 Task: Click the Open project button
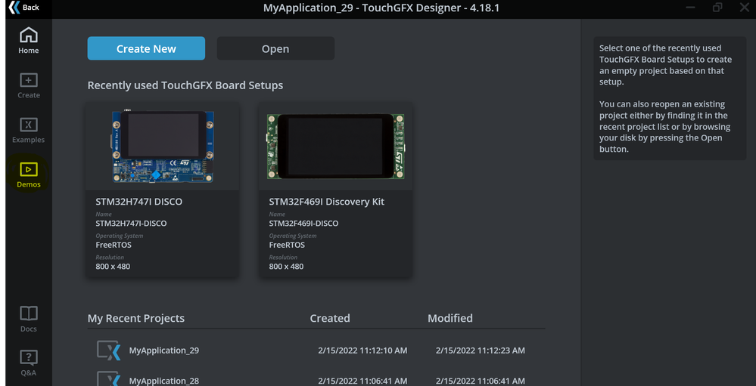pyautogui.click(x=275, y=48)
